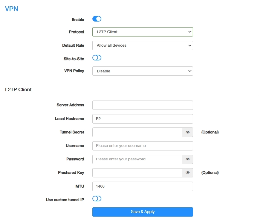Click the VPN page heading
This screenshot has height=219, width=260.
(12, 9)
